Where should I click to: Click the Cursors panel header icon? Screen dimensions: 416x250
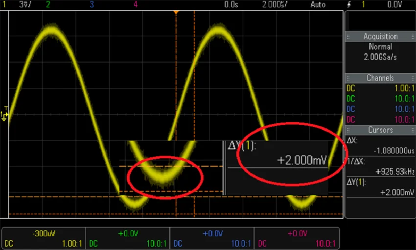click(348, 130)
